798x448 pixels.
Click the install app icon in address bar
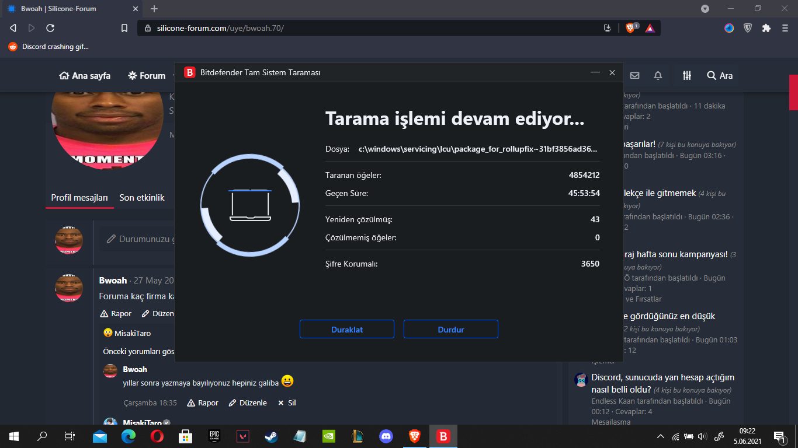(608, 28)
